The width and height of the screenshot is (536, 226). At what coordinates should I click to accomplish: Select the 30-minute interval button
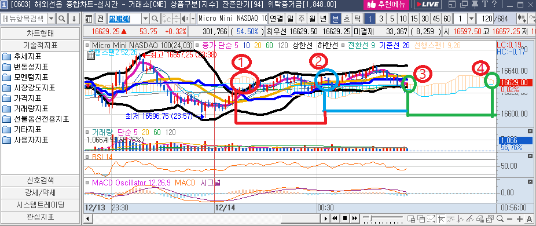point(425,19)
